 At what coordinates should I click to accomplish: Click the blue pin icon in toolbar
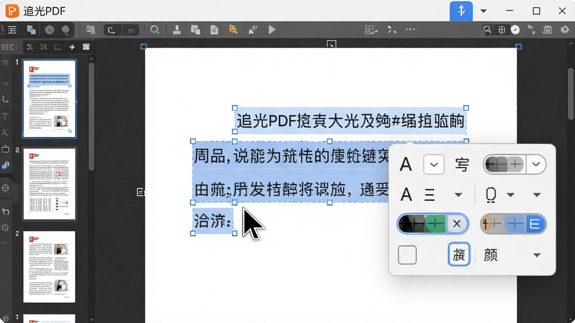[253, 30]
